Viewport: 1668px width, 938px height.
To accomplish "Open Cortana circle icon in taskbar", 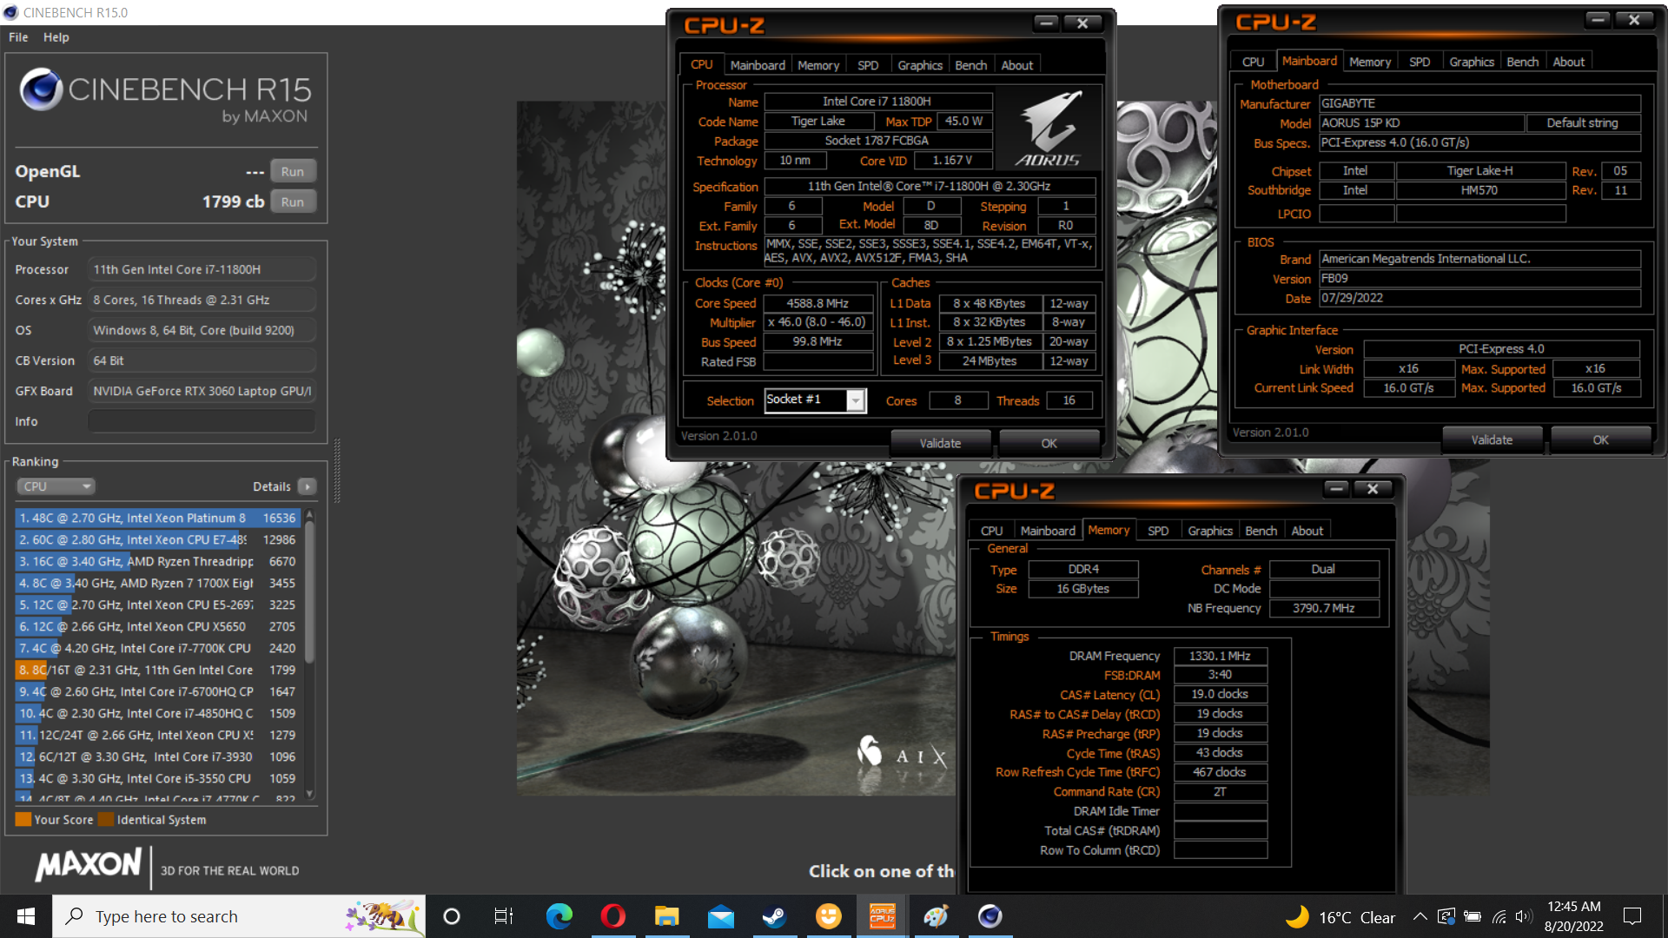I will point(452,916).
